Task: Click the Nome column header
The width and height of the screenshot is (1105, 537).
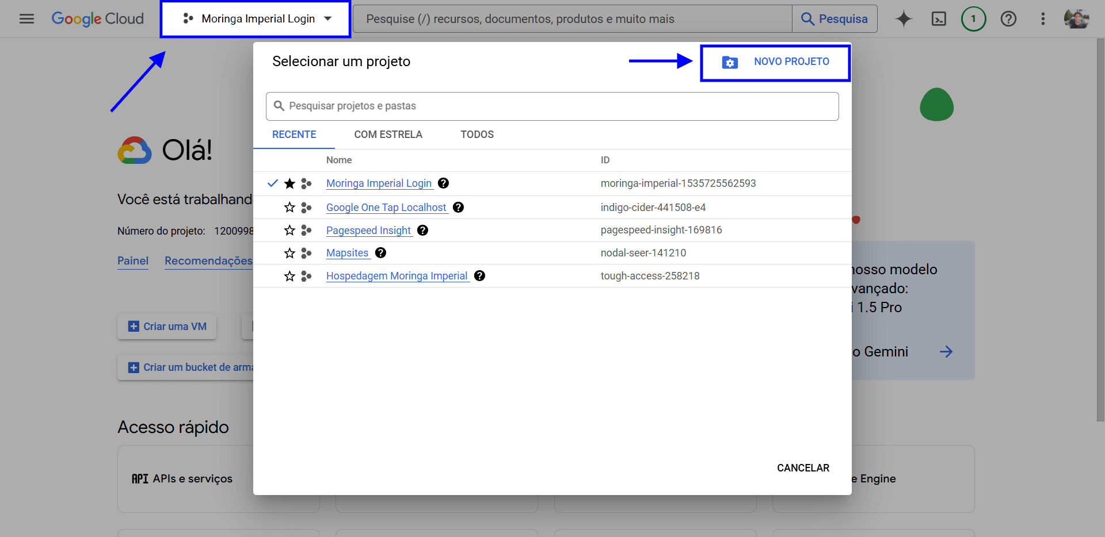Action: pyautogui.click(x=339, y=160)
